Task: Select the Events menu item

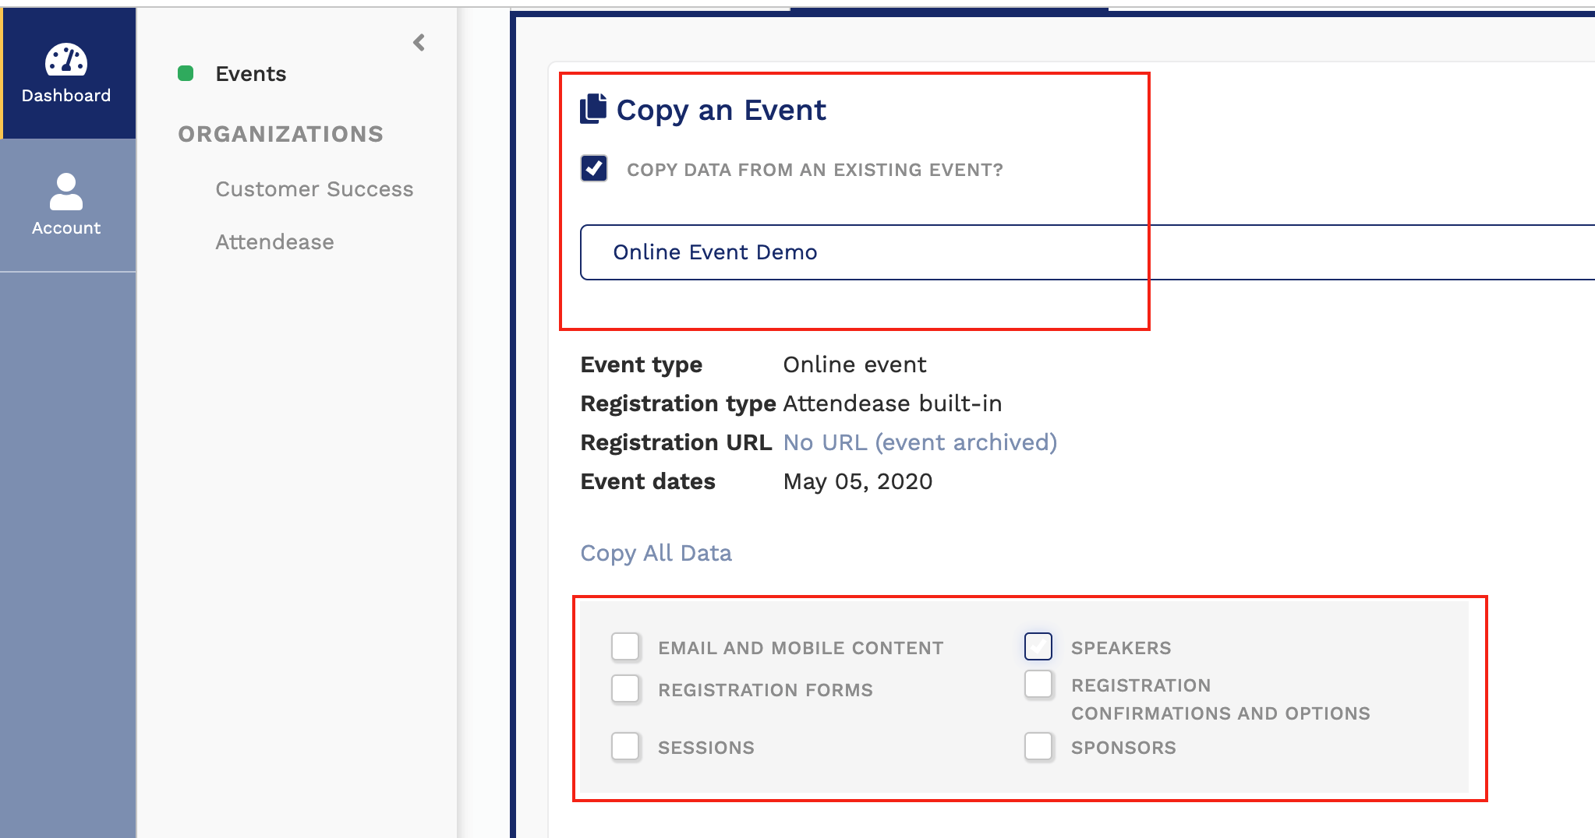Action: [250, 73]
